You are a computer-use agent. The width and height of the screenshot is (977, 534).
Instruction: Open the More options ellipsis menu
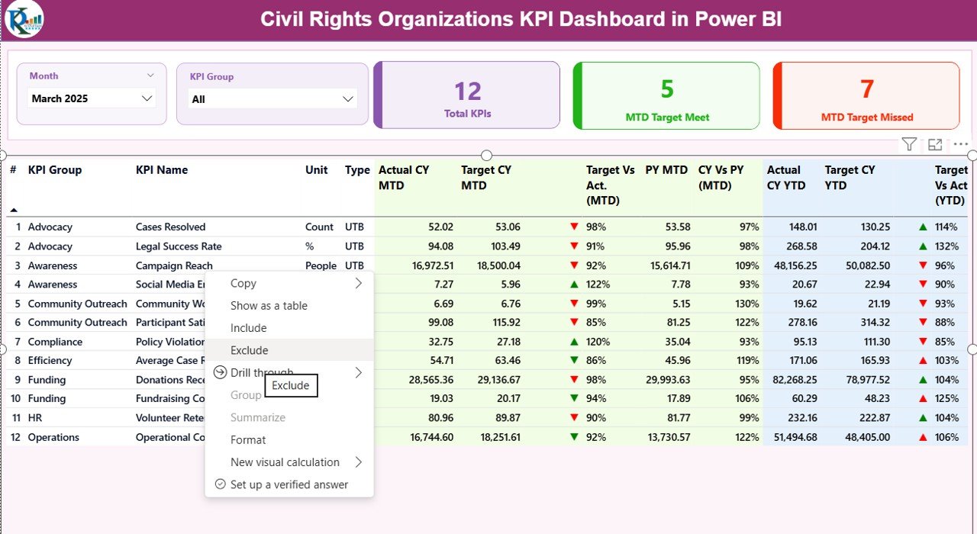click(x=960, y=144)
